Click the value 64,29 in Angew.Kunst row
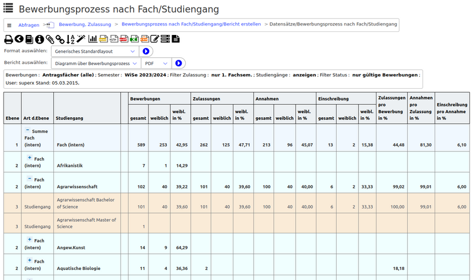Screen dimensions: 475x280 182,247
